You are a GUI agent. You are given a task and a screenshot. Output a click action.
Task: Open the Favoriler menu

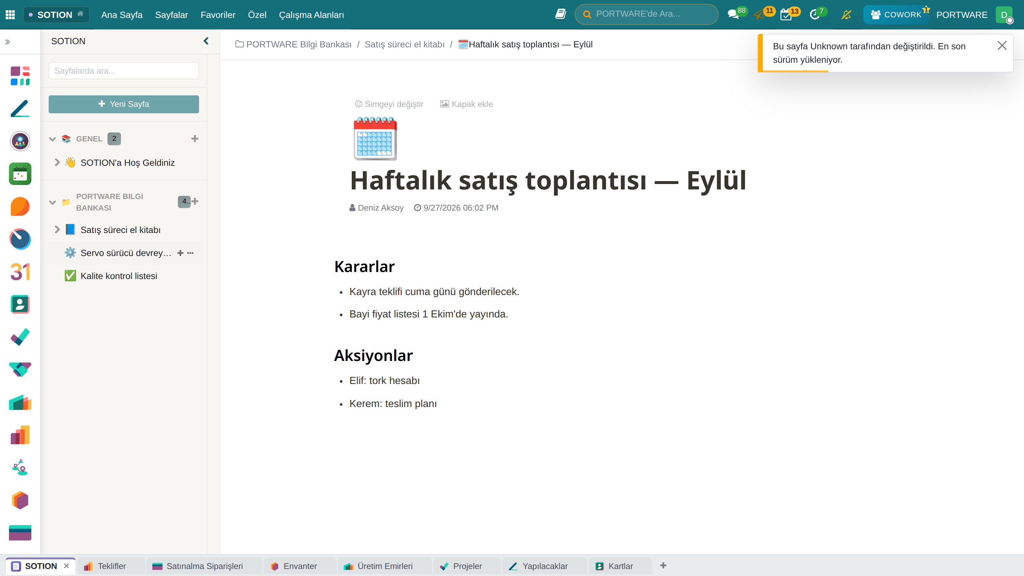click(x=218, y=15)
